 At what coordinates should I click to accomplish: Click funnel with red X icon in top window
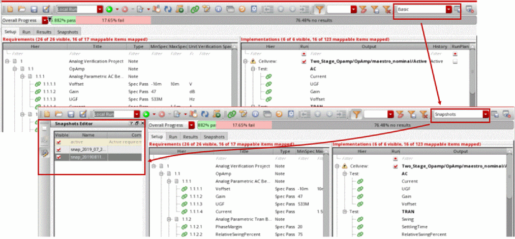(387, 10)
